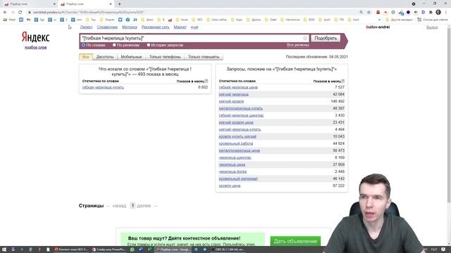Open the 'Другие закладки' bookmarks folder
Screen dimensions: 451x253
[400, 20]
